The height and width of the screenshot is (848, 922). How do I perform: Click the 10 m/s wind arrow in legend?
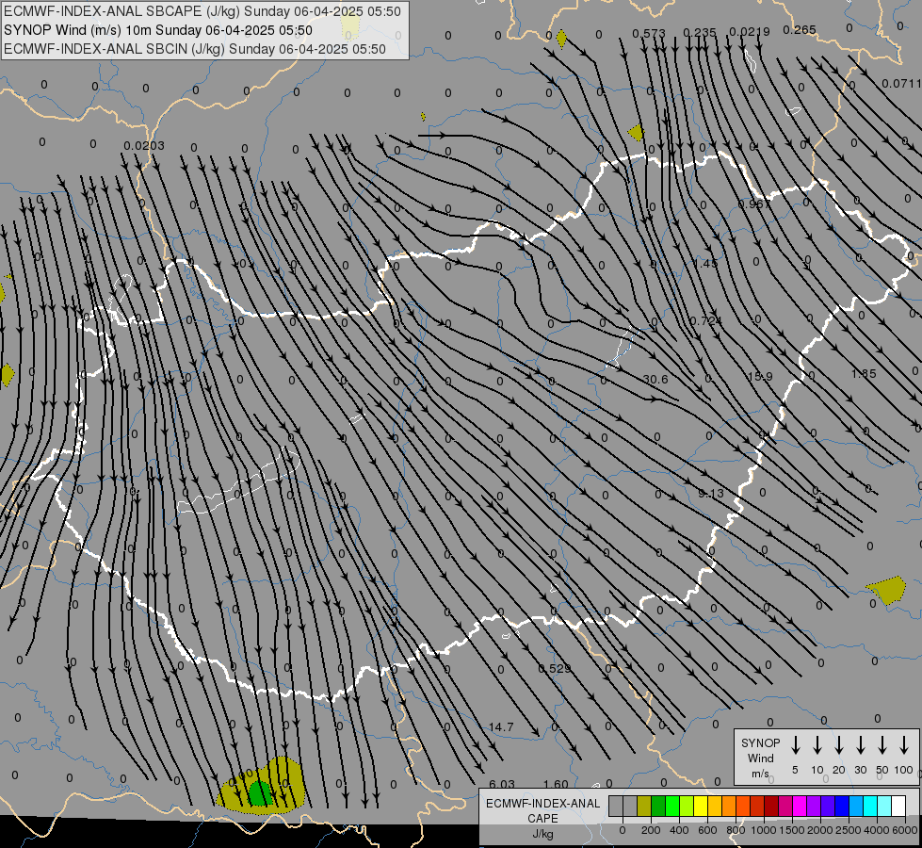tap(817, 745)
